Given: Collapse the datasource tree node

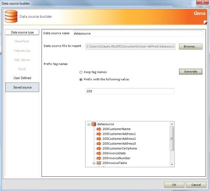Looking at the screenshot, I should (x=89, y=125).
